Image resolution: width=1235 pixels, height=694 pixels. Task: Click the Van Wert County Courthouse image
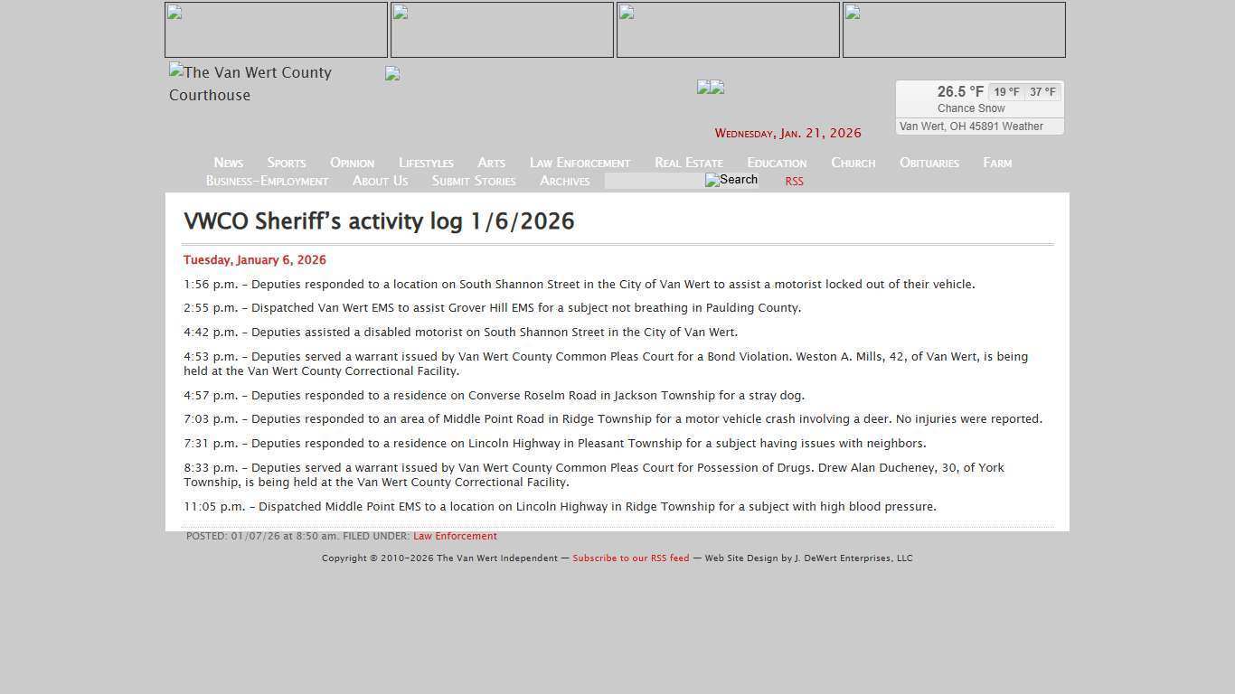[x=250, y=83]
